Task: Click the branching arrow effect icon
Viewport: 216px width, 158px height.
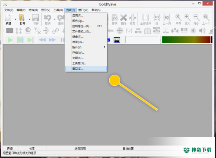Action: pos(46,31)
